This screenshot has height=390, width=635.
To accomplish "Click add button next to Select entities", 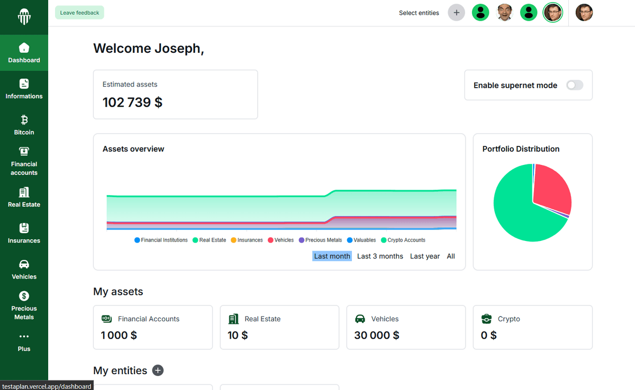I will 456,13.
